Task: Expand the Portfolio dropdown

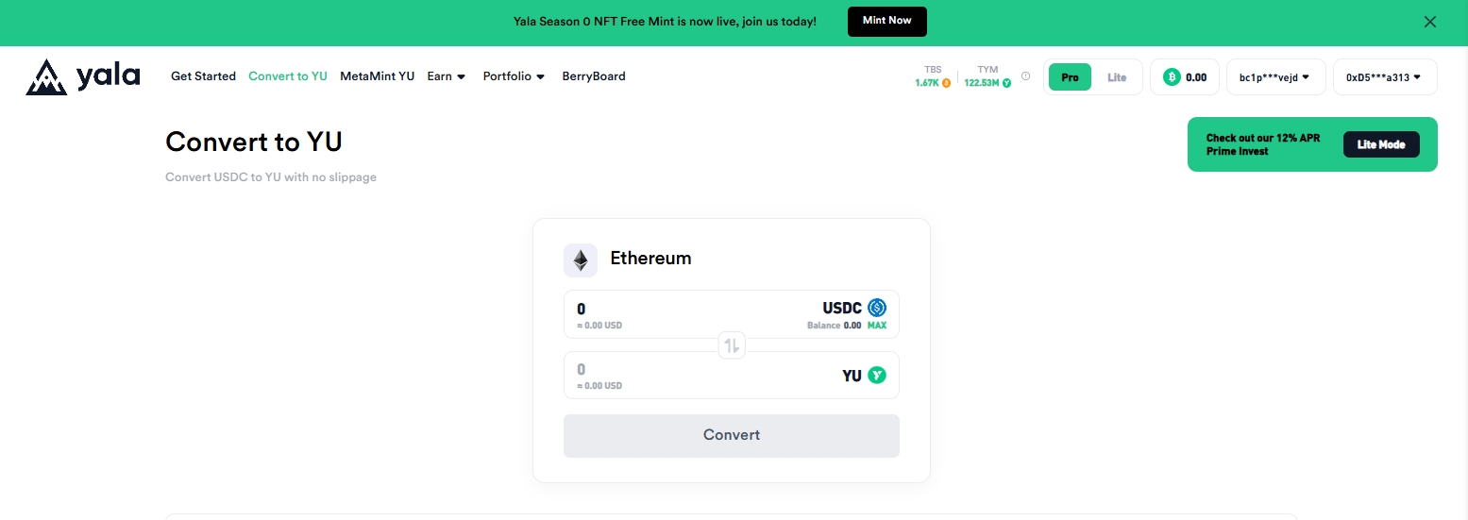Action: pos(514,76)
